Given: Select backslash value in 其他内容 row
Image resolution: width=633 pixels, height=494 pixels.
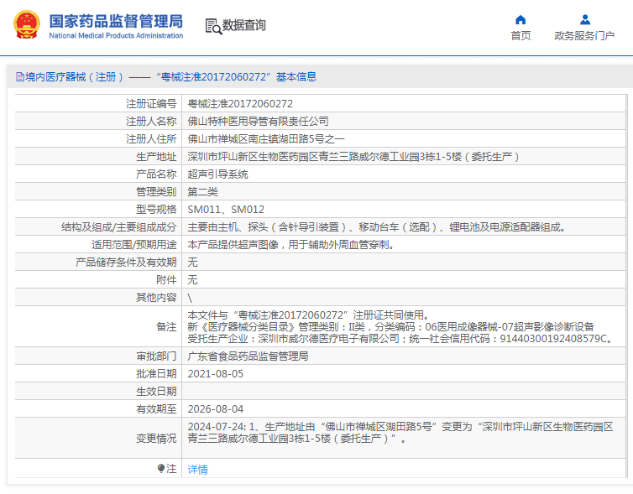Looking at the screenshot, I should point(190,298).
